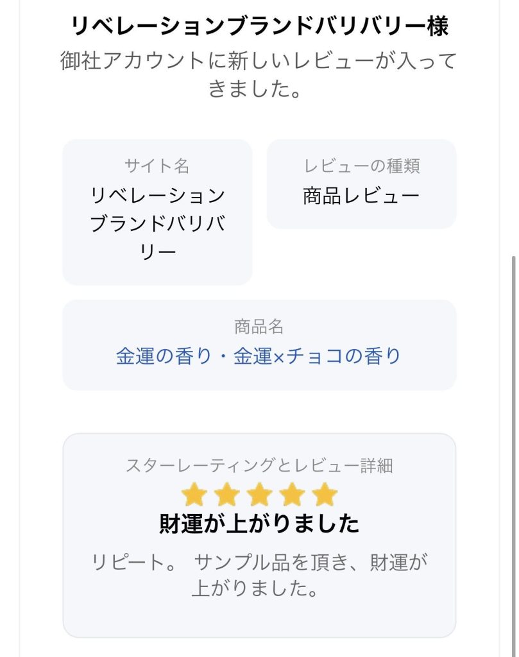Image resolution: width=519 pixels, height=657 pixels.
Task: Open the 金運の香り・金運×チョコの香り product link
Action: click(x=259, y=356)
